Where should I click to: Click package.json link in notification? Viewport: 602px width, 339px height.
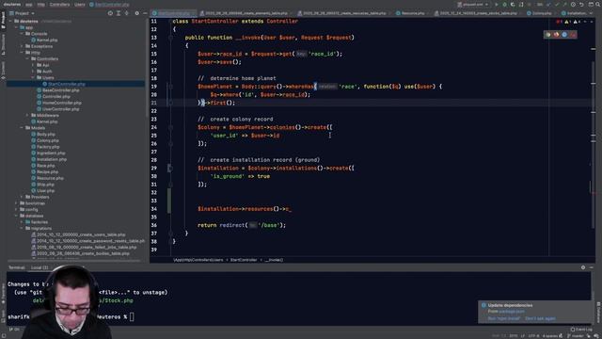click(x=512, y=312)
